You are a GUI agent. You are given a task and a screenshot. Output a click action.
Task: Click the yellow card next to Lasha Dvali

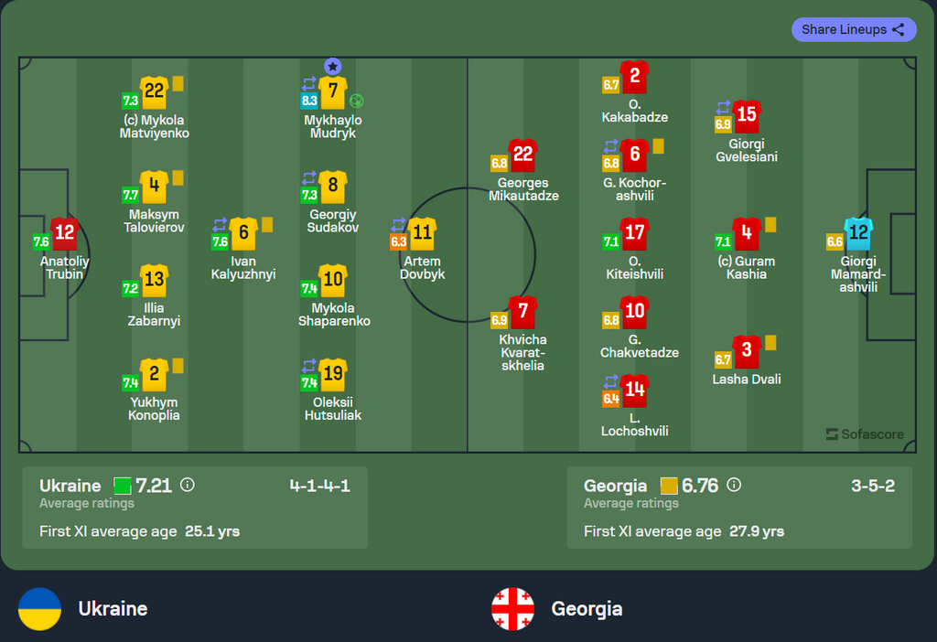(x=770, y=343)
